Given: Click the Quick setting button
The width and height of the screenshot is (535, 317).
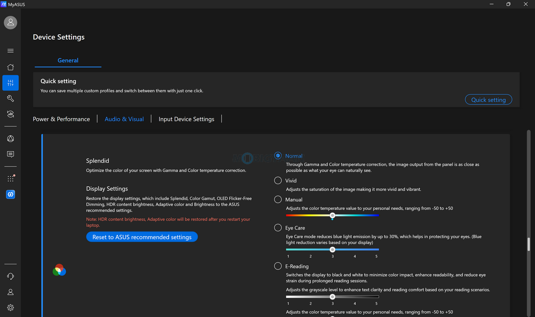Looking at the screenshot, I should [x=489, y=100].
